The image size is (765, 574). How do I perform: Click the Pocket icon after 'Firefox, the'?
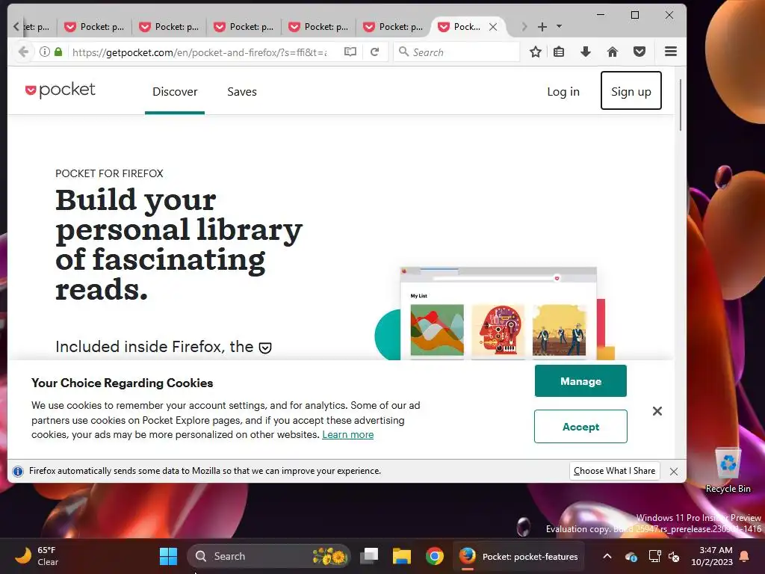pyautogui.click(x=265, y=348)
